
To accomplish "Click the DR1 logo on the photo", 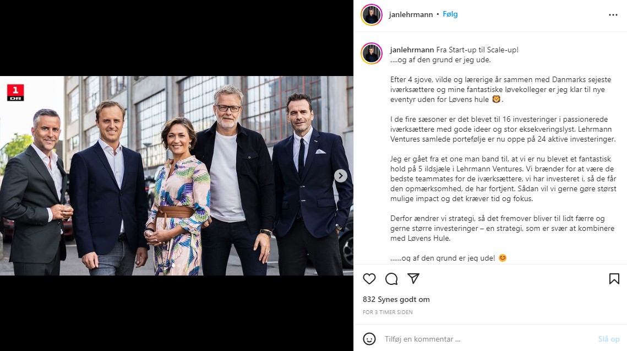I will [x=15, y=93].
